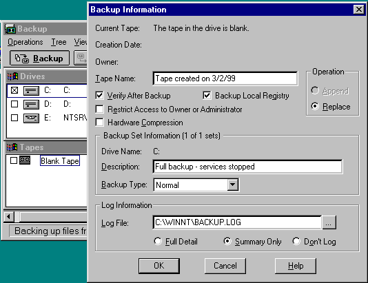Enable Hardware Compression checkbox

tap(99, 123)
